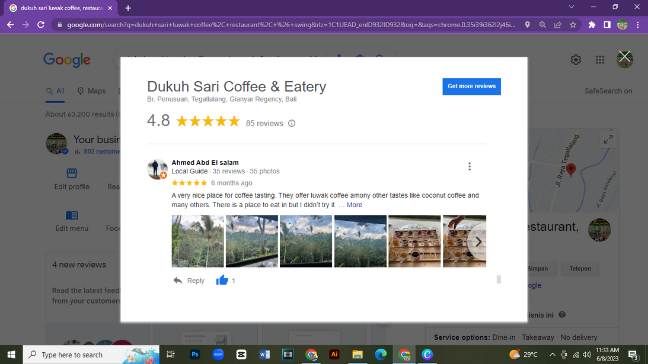648x364 pixels.
Task: Switch to the Maps search tab
Action: pos(91,91)
